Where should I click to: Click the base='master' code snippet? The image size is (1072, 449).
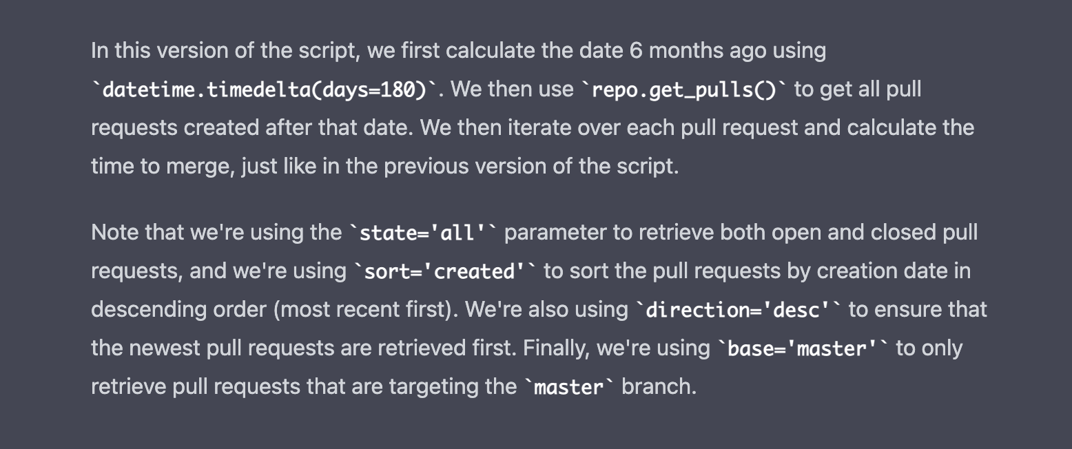(803, 348)
